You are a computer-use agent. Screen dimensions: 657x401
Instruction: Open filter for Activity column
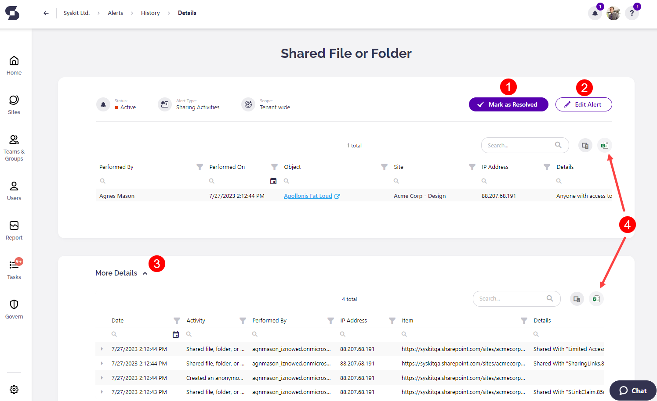(243, 321)
